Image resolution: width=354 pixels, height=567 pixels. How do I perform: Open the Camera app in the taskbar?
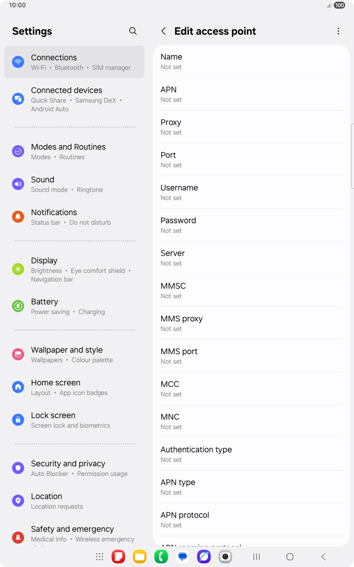[x=225, y=557]
